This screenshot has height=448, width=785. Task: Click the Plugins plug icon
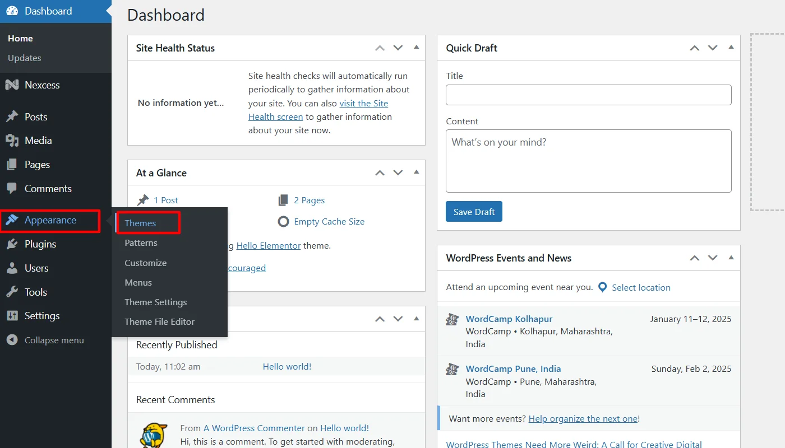pyautogui.click(x=12, y=244)
